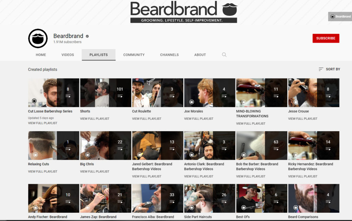Click the SUBSCRIBE button
Screen dimensions: 352x221
click(x=326, y=38)
